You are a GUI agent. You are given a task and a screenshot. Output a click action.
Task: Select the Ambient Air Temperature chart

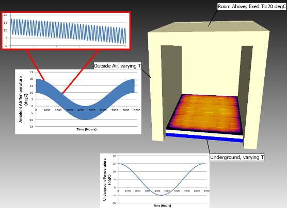[78, 101]
